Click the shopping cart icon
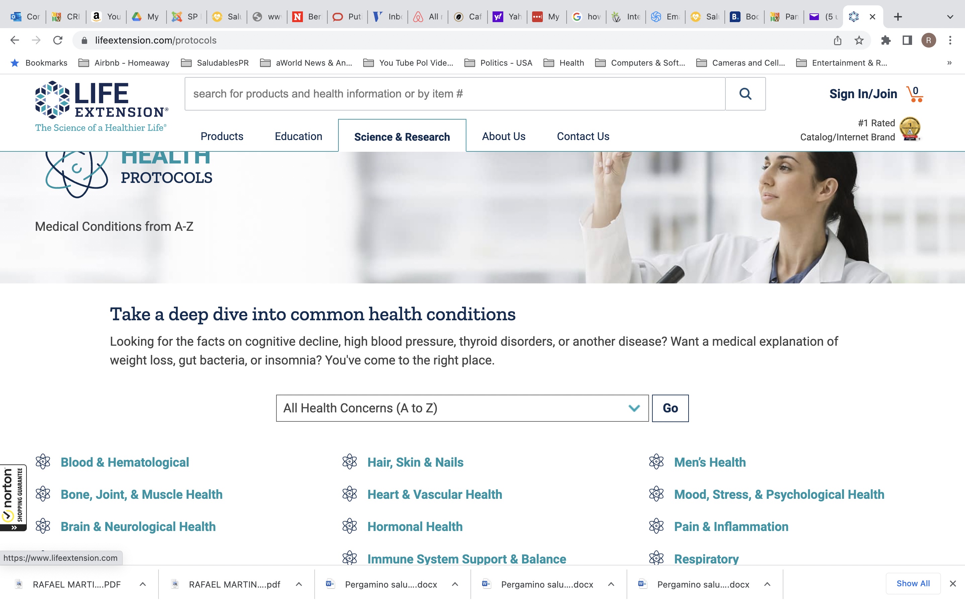The image size is (965, 603). [915, 93]
